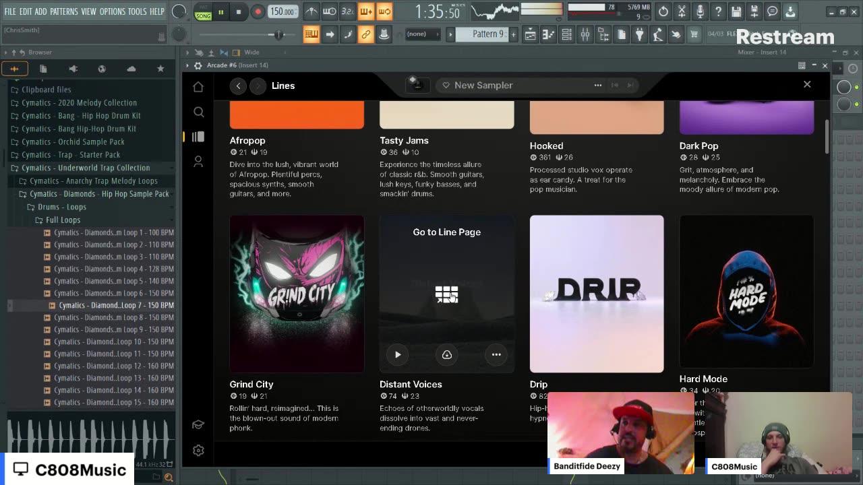
Task: Open the piano roll view
Action: click(x=549, y=34)
